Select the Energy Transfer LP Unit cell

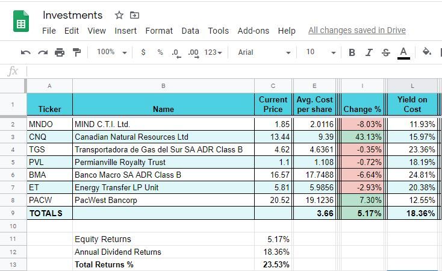coord(163,187)
